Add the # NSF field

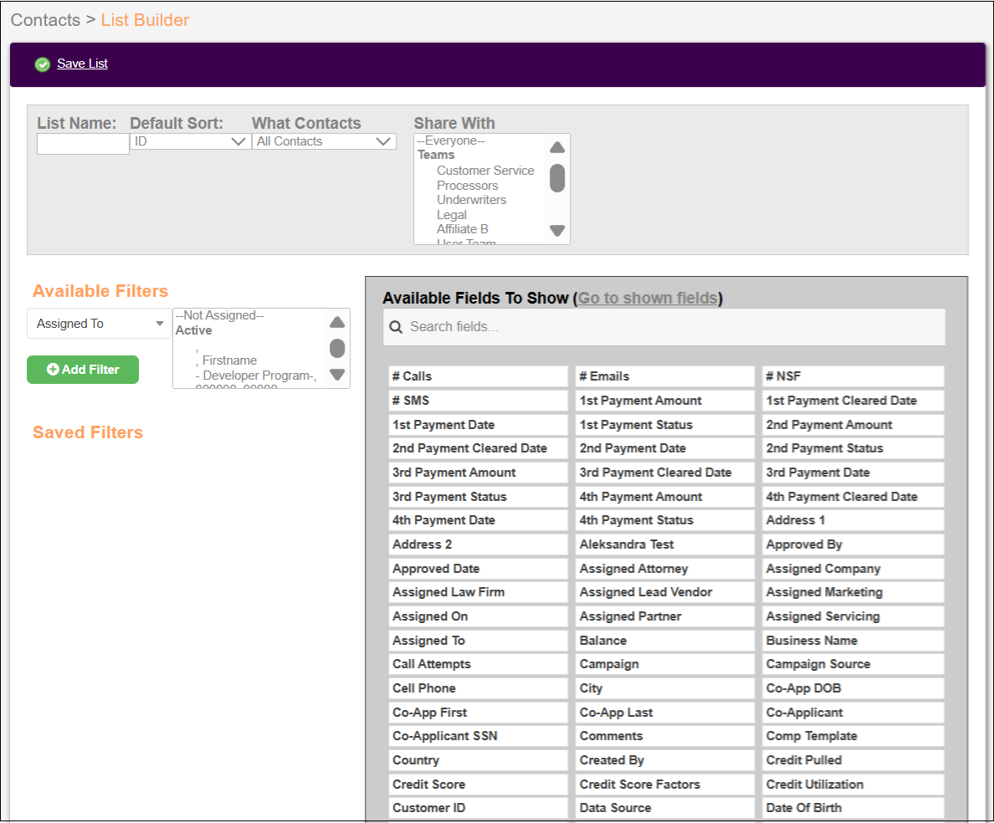[853, 376]
